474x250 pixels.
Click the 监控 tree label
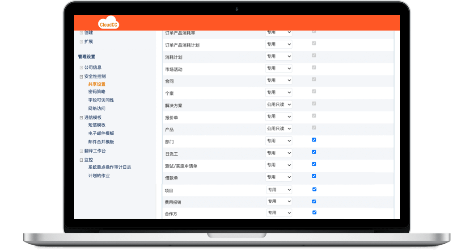(89, 160)
